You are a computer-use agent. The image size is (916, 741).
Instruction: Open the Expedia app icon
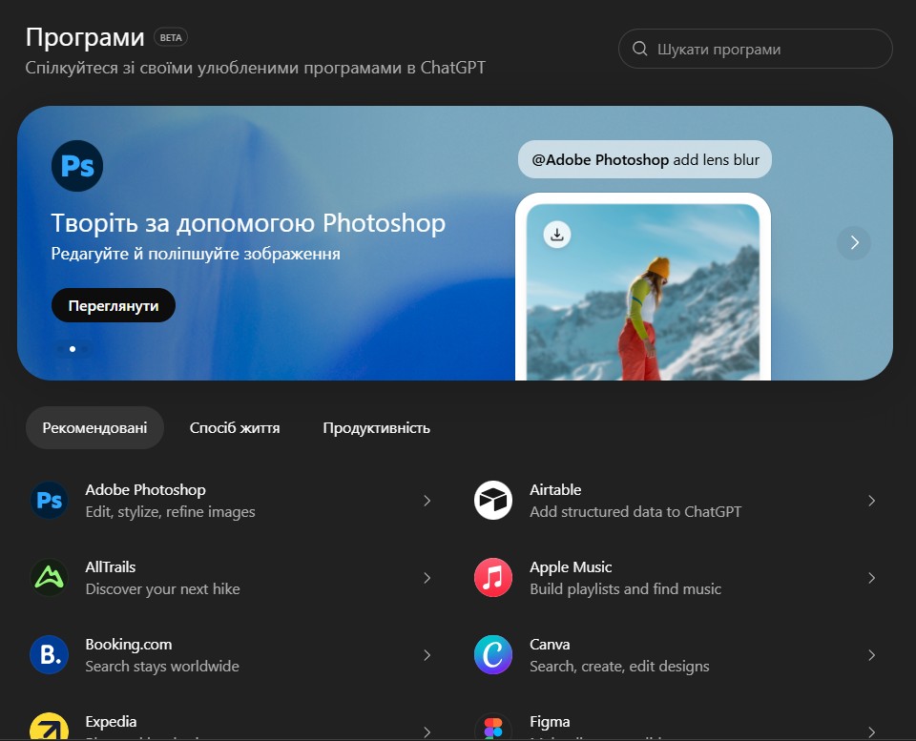(x=49, y=727)
